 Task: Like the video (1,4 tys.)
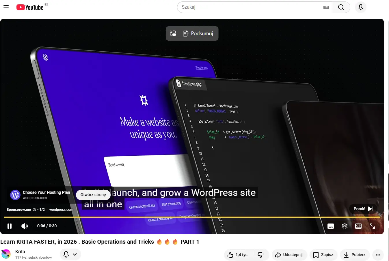[239, 255]
